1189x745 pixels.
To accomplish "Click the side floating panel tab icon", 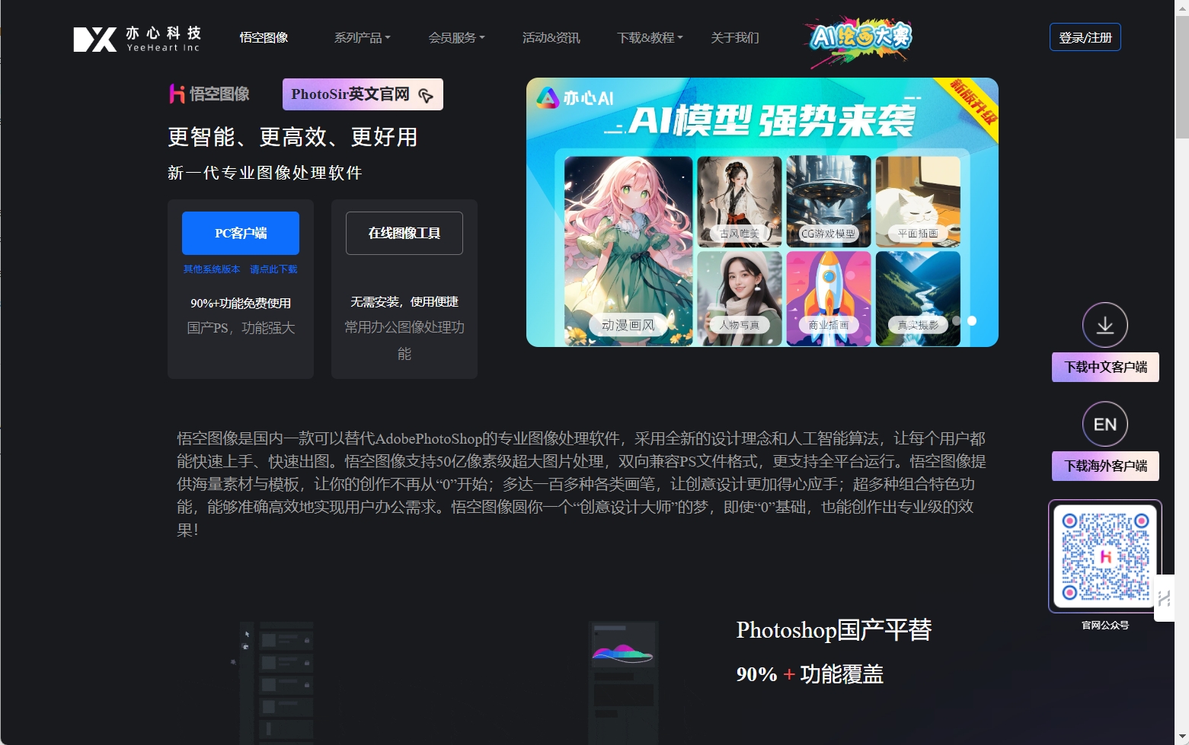I will click(1164, 598).
